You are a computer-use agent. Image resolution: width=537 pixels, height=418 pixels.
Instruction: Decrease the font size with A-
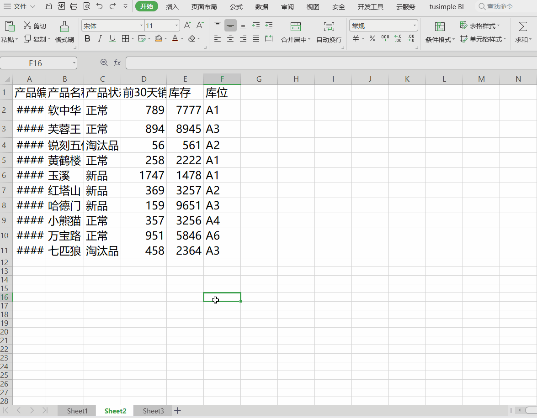200,25
